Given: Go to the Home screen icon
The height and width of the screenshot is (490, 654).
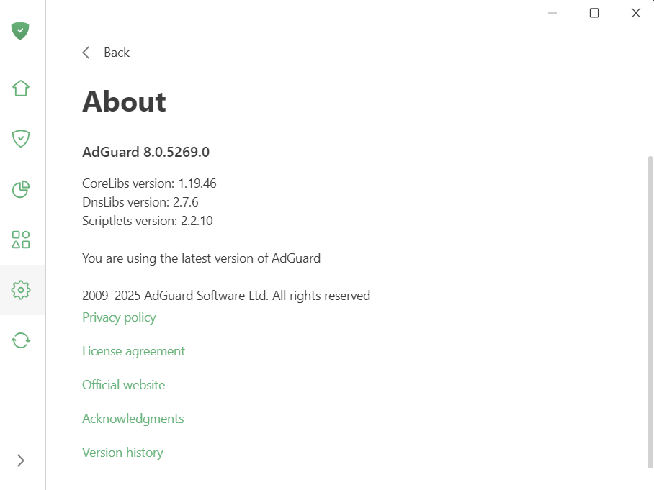Looking at the screenshot, I should tap(21, 89).
